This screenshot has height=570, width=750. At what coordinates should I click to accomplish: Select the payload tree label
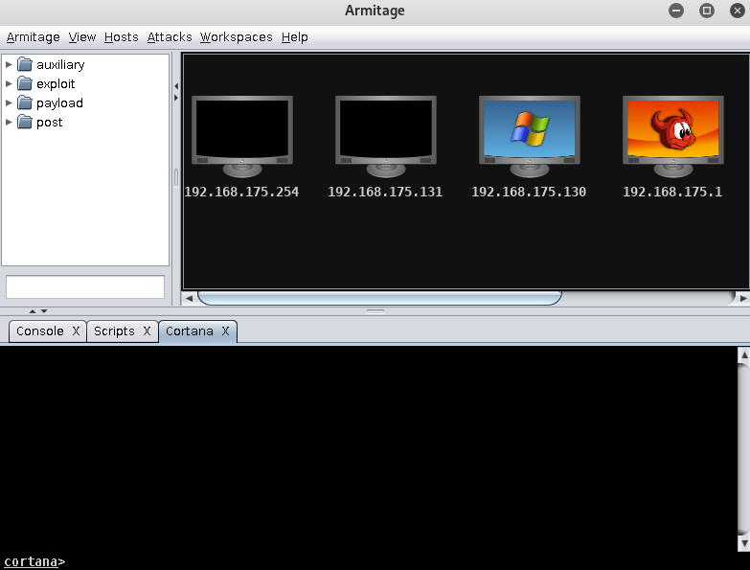coord(59,103)
